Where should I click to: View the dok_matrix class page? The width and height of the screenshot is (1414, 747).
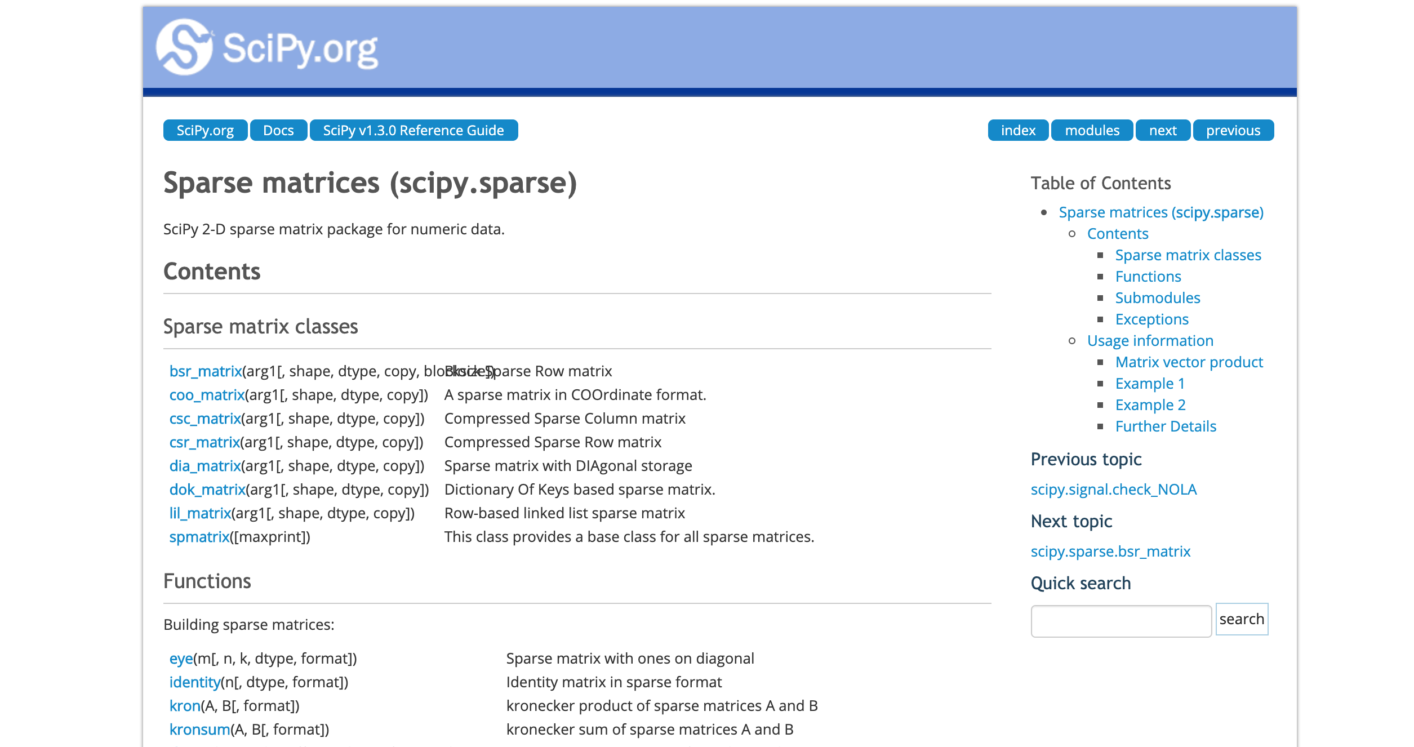208,490
